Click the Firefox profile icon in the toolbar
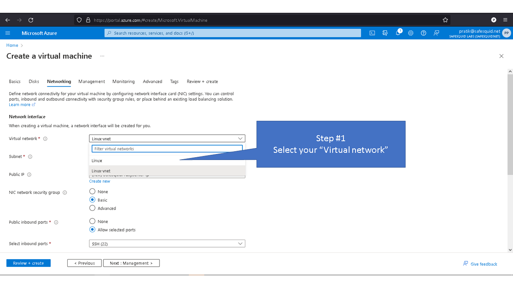 [494, 20]
